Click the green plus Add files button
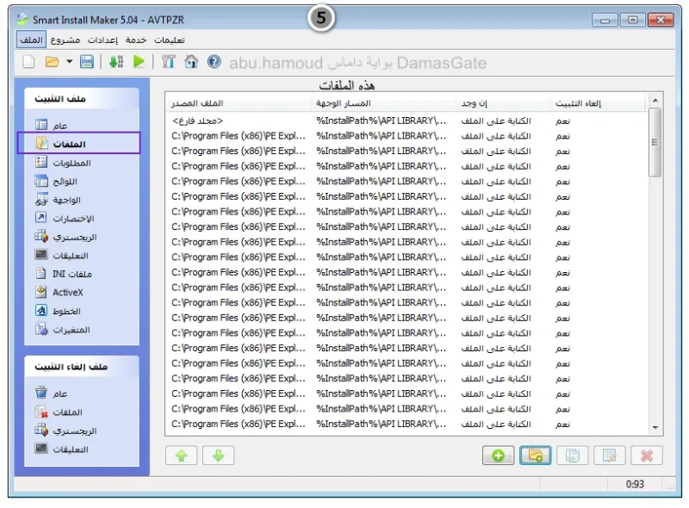 498,455
